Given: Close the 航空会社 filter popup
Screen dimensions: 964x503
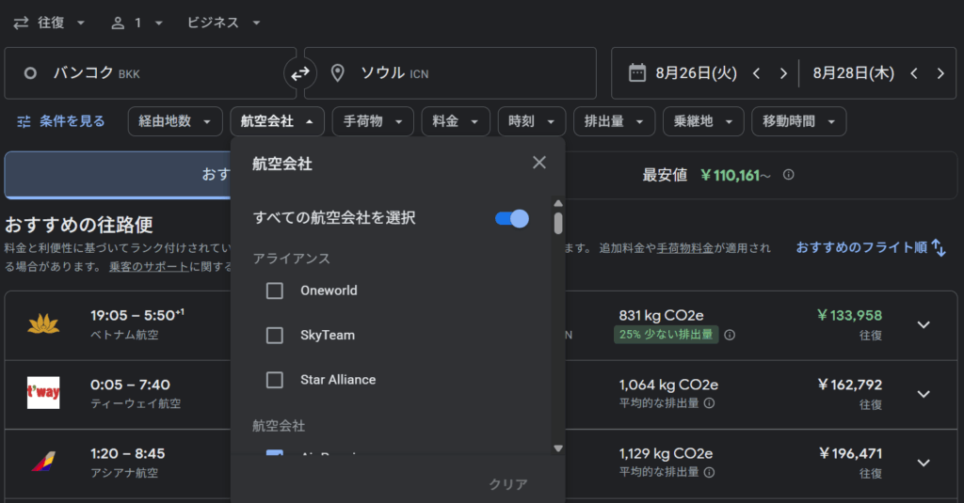Looking at the screenshot, I should (x=538, y=163).
